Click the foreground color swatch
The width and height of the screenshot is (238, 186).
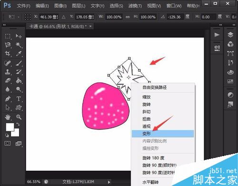click(10, 127)
